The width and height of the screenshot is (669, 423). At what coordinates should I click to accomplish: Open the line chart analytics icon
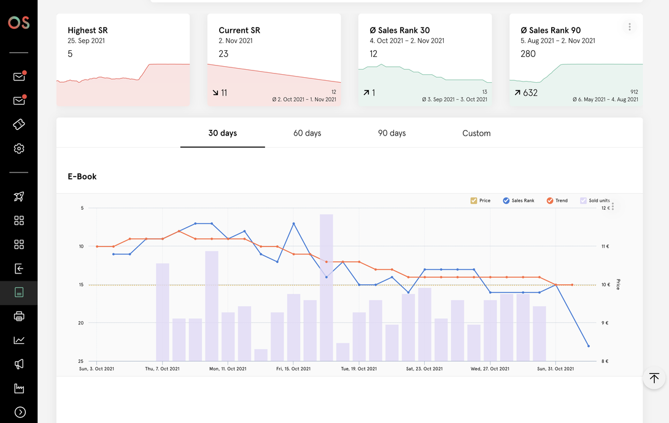(x=19, y=340)
